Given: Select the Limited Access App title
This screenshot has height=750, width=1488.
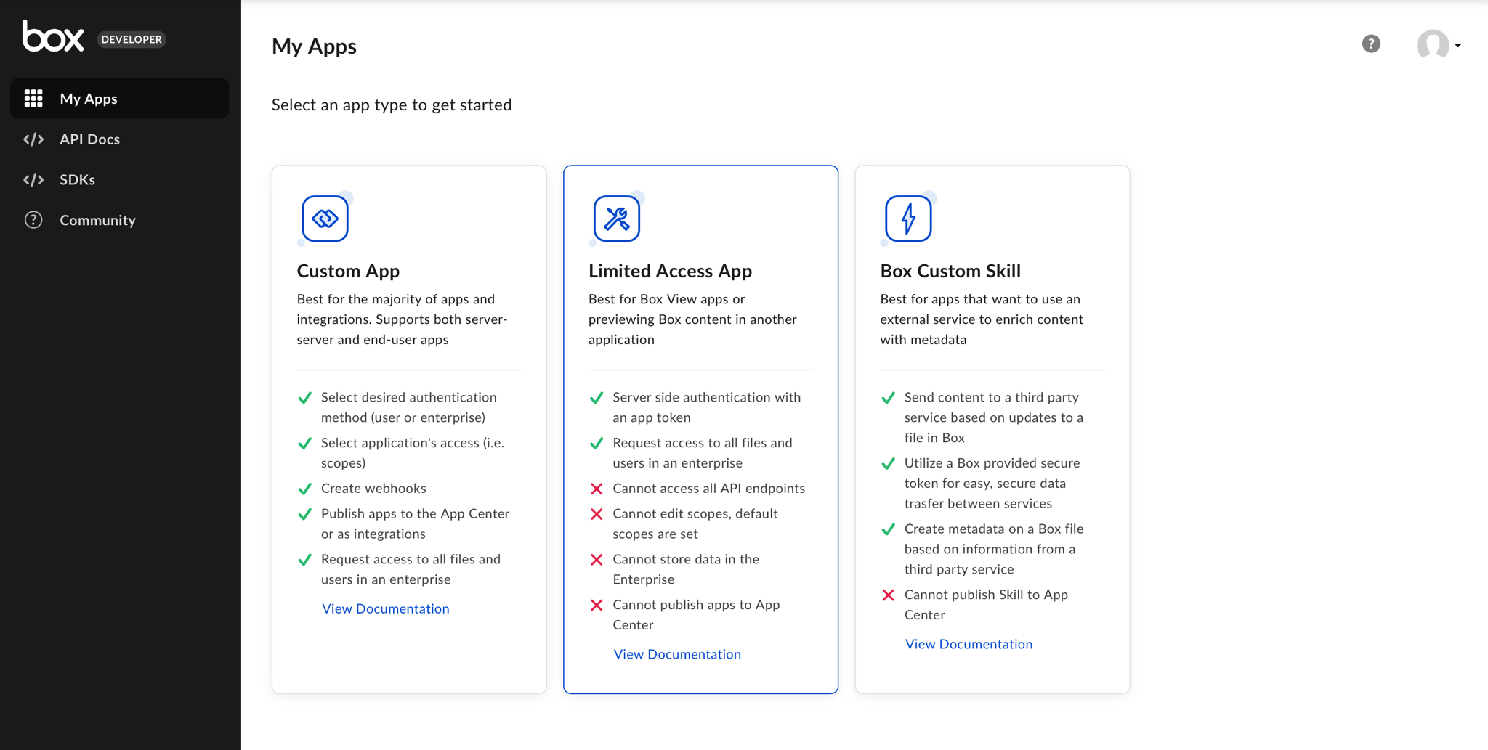Looking at the screenshot, I should (x=670, y=271).
